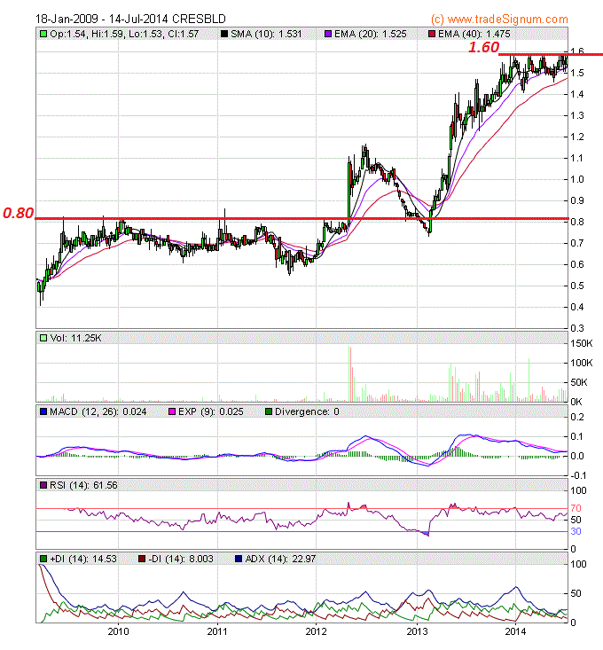Click the MACD -0.1 axis label
The image size is (603, 650).
578,475
